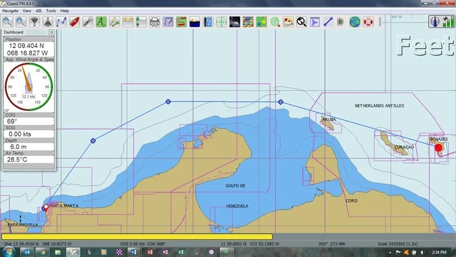This screenshot has height=257, width=456.
Task: Open the Options wrench icon
Action: (88, 22)
